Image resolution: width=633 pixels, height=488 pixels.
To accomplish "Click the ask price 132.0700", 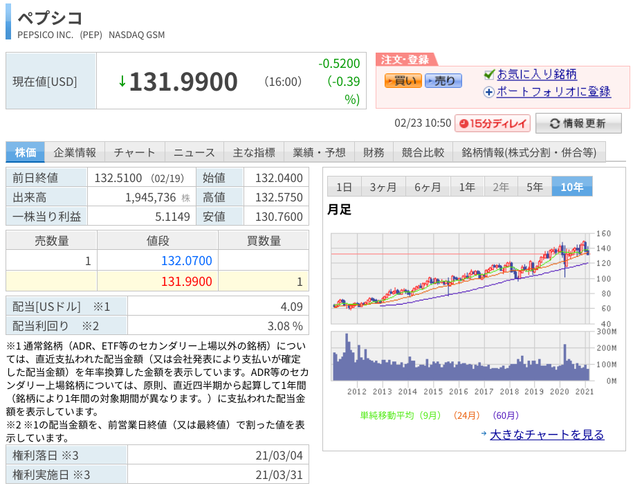I will 187,260.
